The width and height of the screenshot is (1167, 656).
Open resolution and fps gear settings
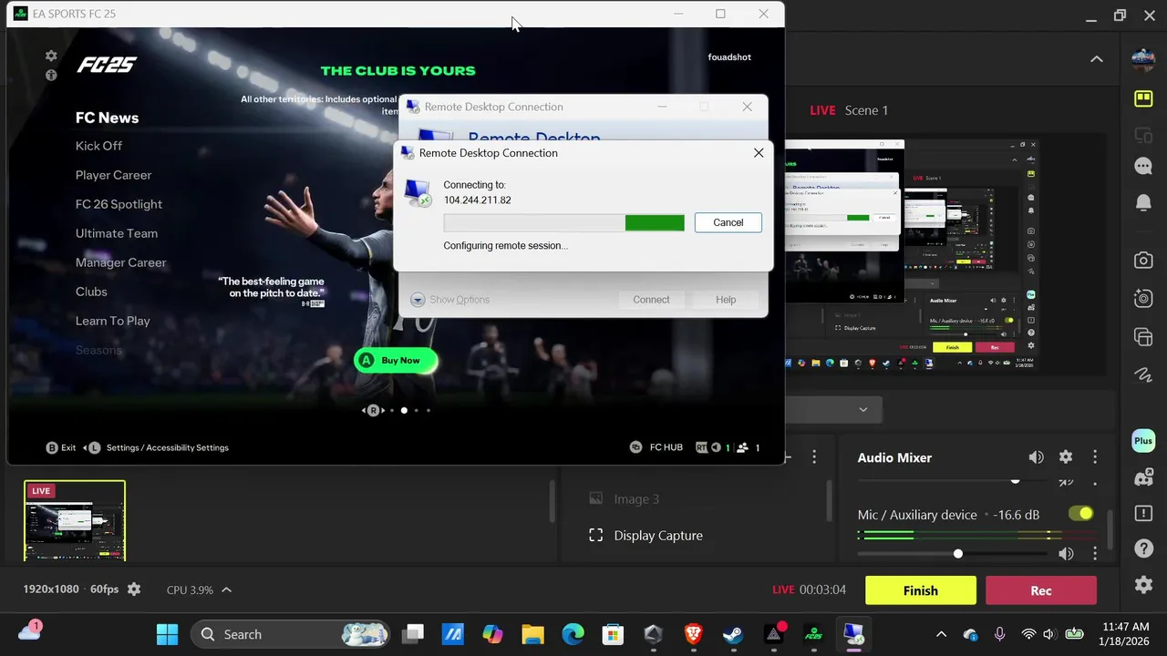[134, 589]
